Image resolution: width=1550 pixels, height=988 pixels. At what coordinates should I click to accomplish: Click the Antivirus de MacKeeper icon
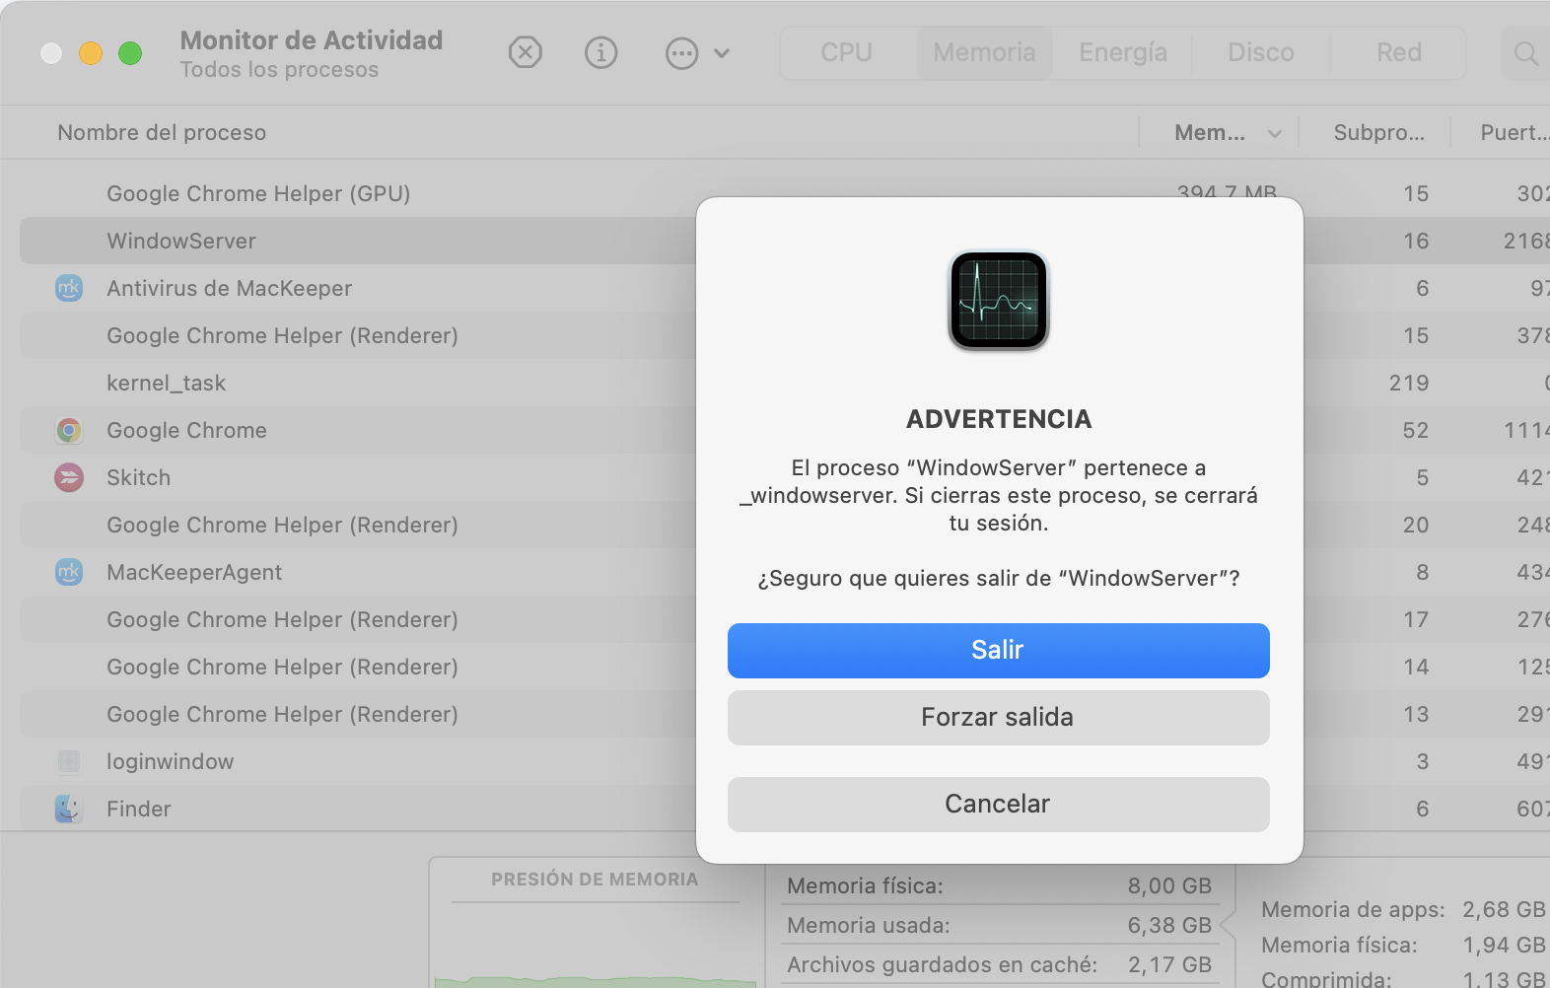(69, 288)
